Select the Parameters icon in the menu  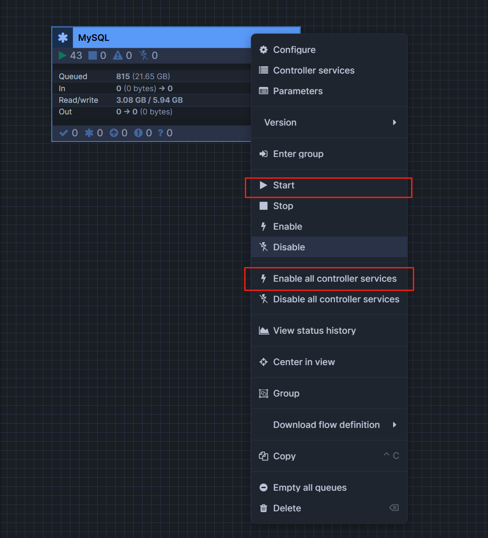[x=263, y=91]
